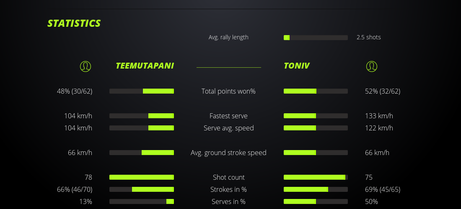The width and height of the screenshot is (461, 209).
Task: Click Teemutapani's Serve avg. speed bar
Action: [x=142, y=128]
